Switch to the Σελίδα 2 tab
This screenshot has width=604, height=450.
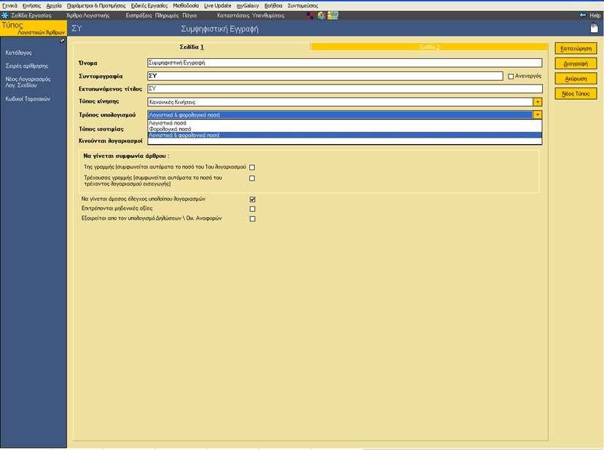click(429, 47)
